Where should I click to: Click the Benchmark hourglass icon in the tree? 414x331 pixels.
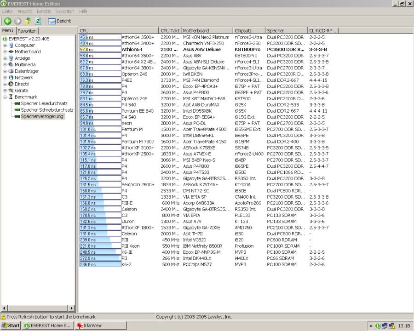tap(11, 97)
